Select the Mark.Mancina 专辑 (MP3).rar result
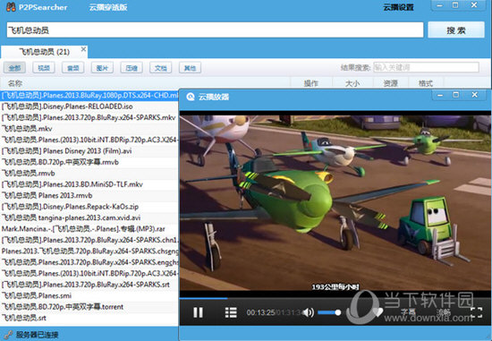Screen dimensions: 492x341 pyautogui.click(x=89, y=229)
